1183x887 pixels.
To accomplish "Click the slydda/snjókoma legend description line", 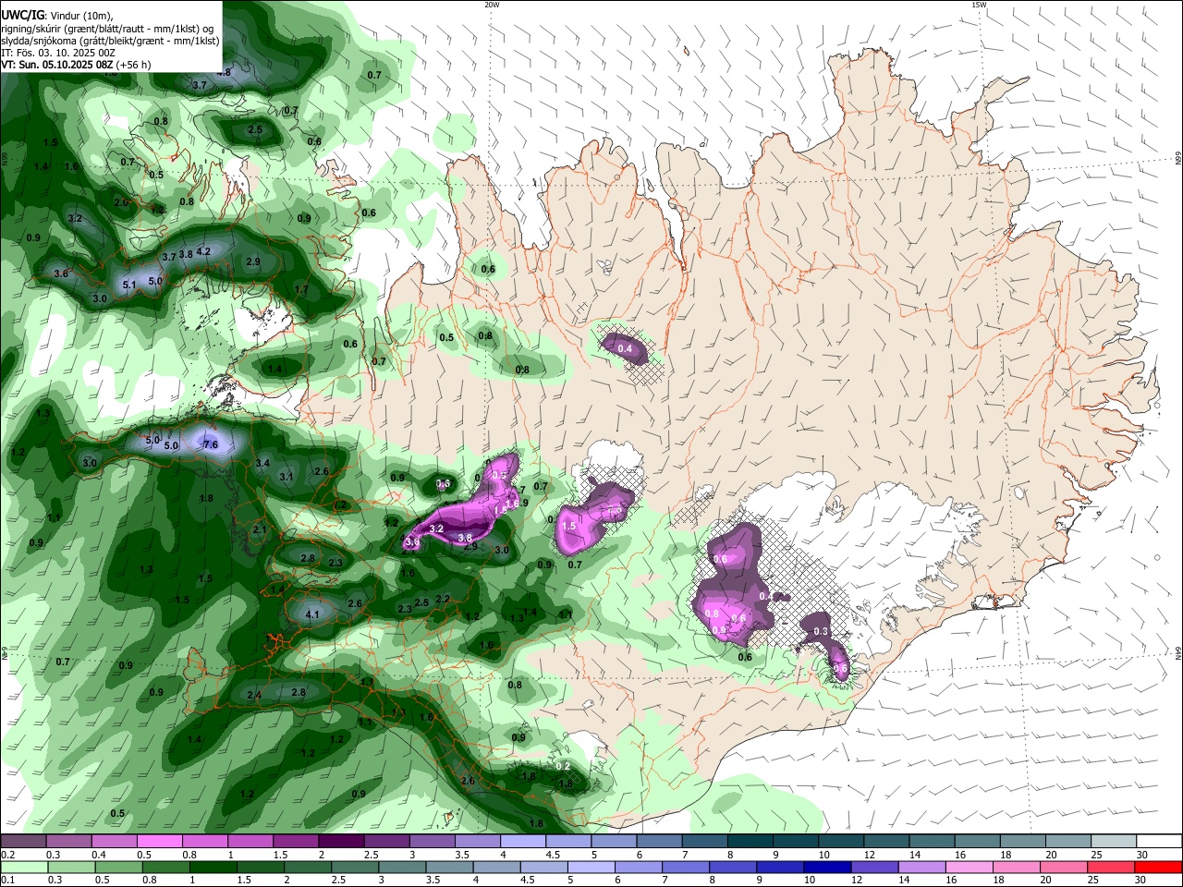I will tap(110, 41).
